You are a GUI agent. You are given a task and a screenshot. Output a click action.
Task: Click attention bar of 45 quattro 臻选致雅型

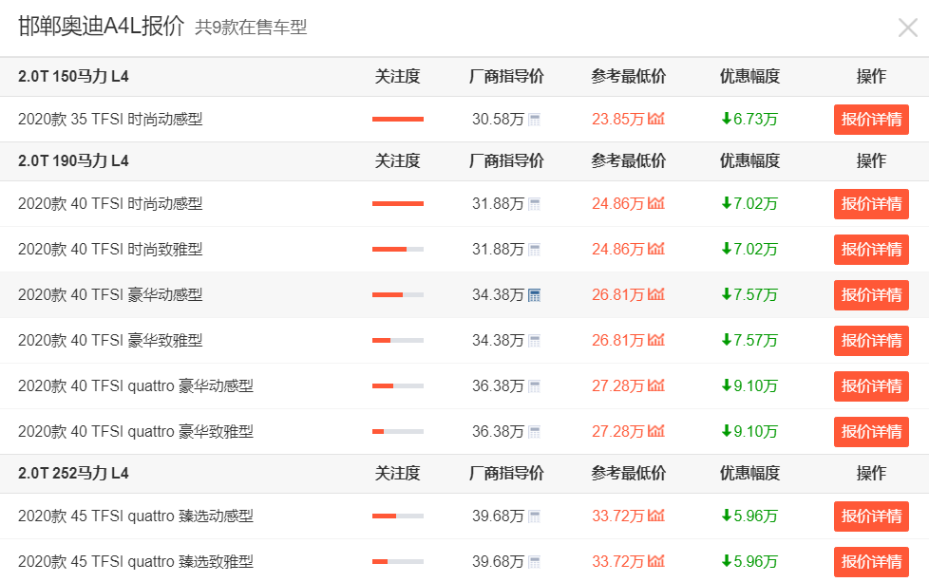[x=398, y=561]
